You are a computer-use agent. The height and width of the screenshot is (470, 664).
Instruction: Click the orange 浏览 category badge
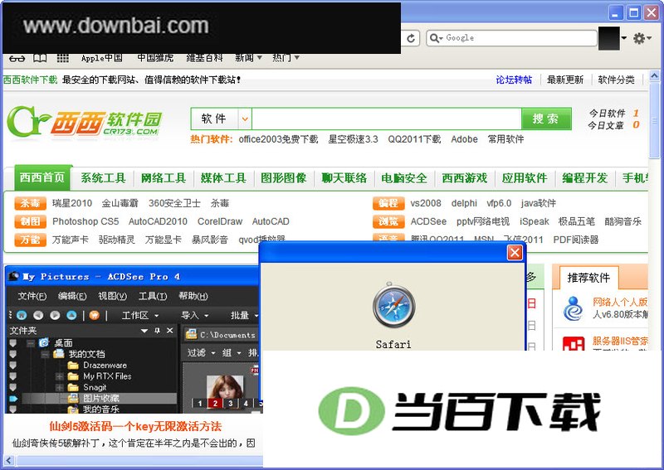tap(388, 221)
